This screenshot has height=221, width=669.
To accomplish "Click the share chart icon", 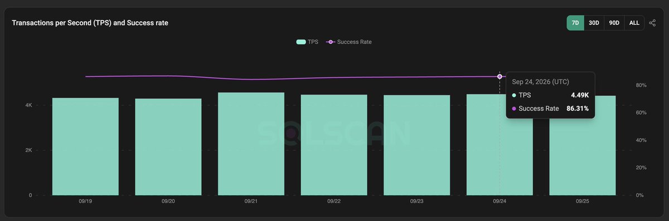I will pos(652,23).
